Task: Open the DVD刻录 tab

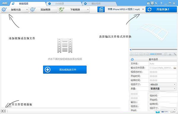Action: tap(64, 4)
